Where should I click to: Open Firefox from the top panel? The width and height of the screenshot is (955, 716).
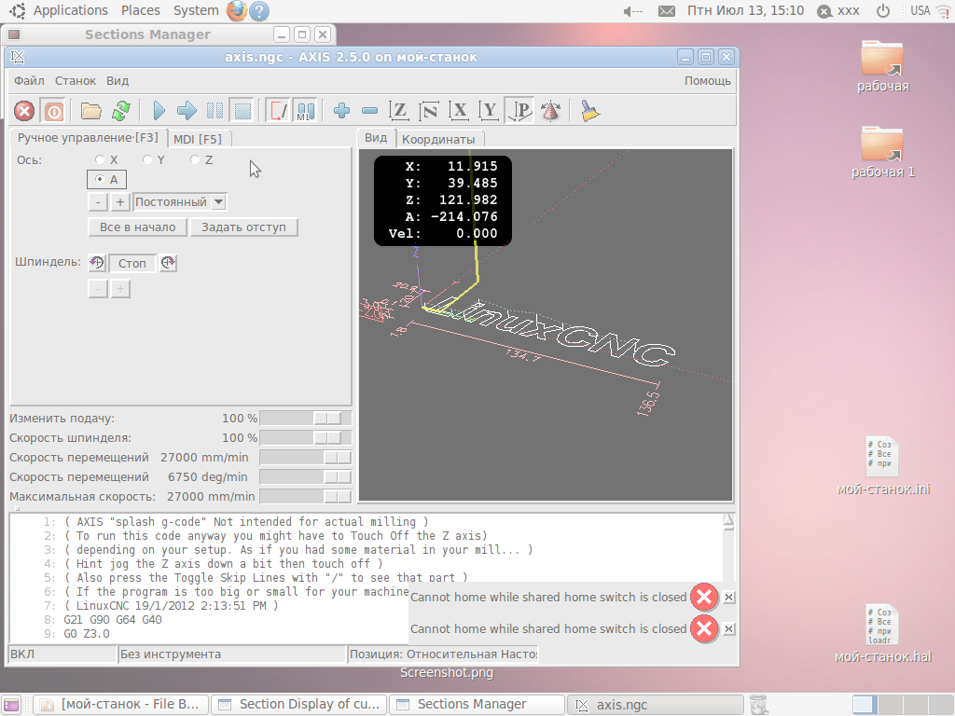236,11
